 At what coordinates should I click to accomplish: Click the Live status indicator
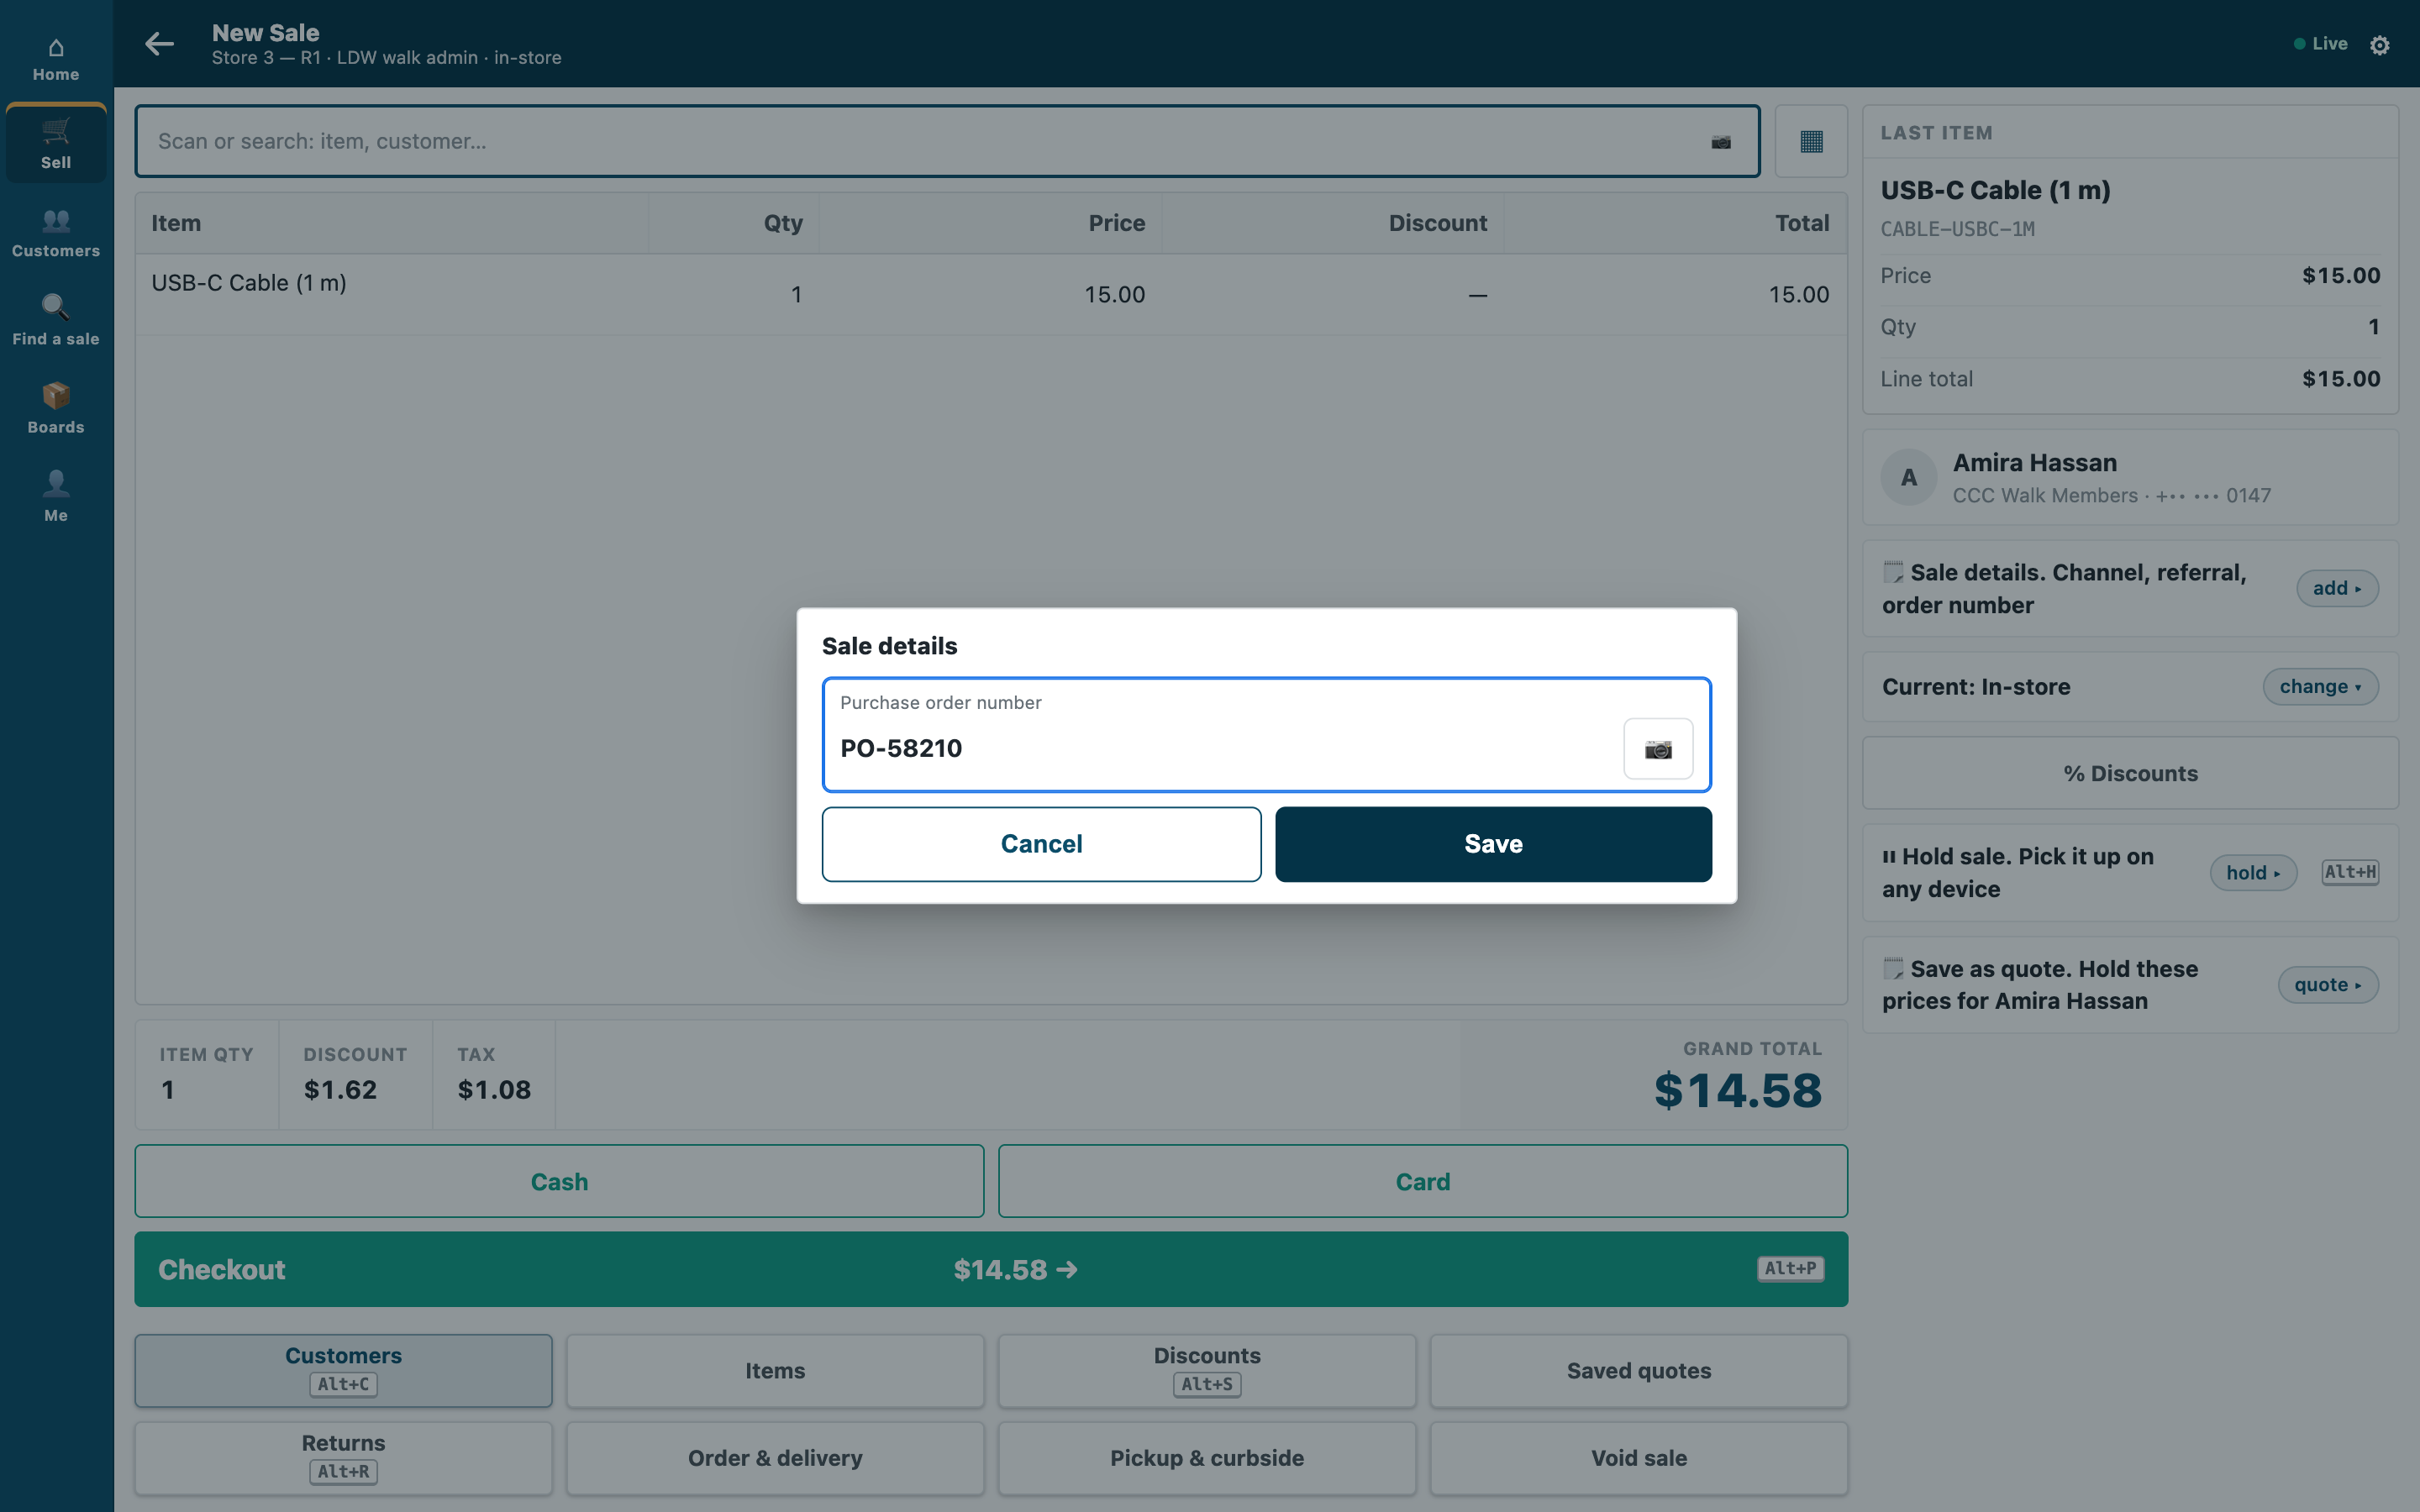coord(2321,44)
